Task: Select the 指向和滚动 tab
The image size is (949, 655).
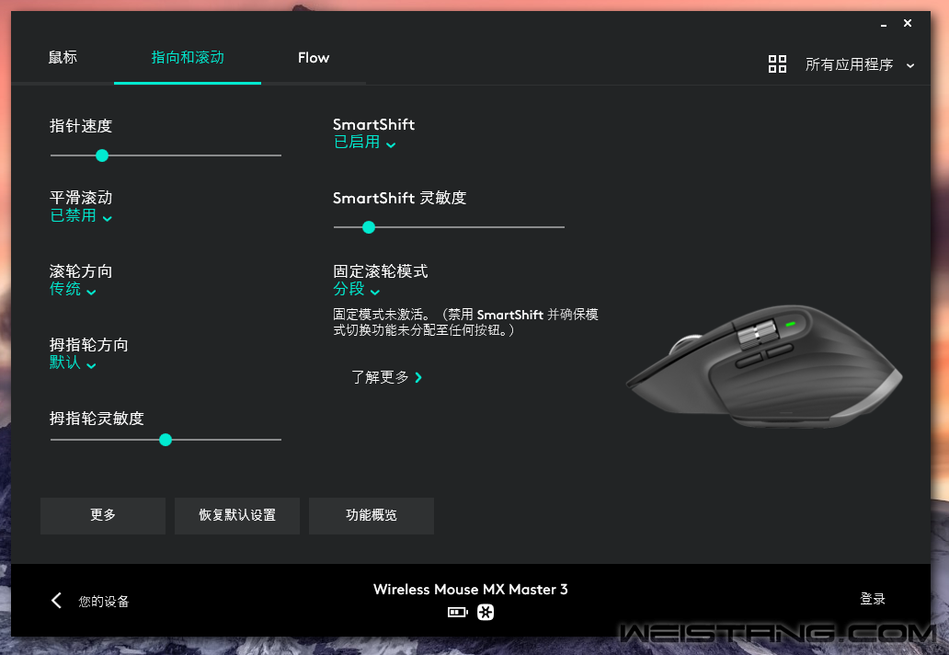Action: (188, 58)
